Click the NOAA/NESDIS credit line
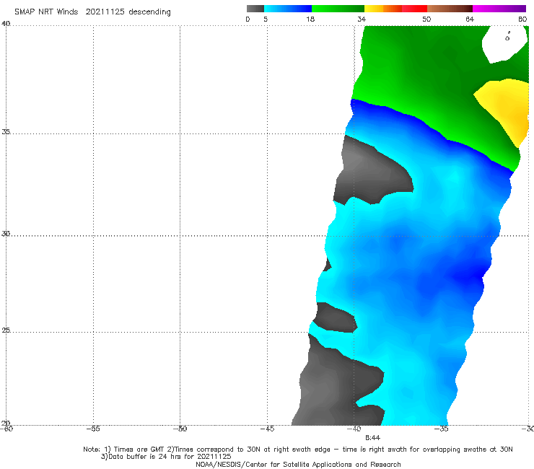Image resolution: width=534 pixels, height=469 pixels. click(298, 464)
